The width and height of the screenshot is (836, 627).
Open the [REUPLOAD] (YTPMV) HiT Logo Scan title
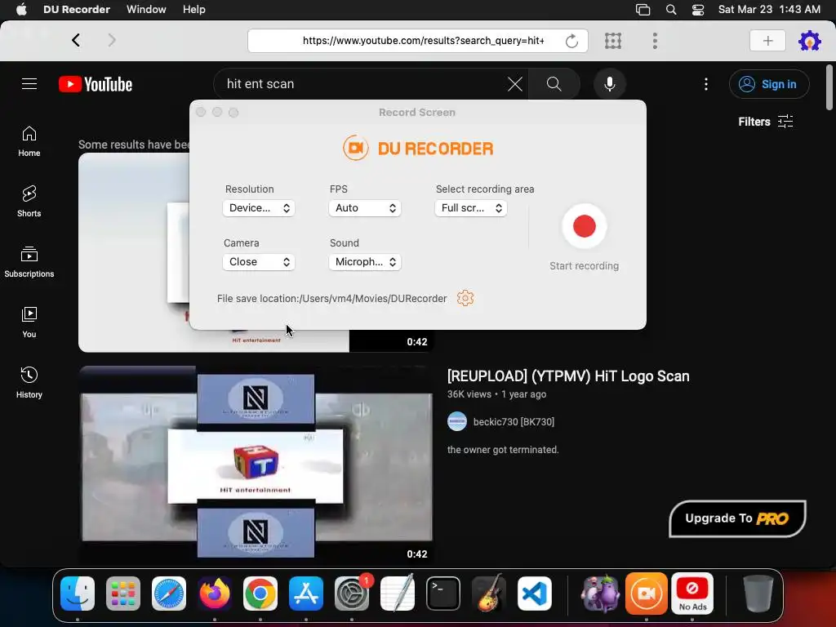568,376
